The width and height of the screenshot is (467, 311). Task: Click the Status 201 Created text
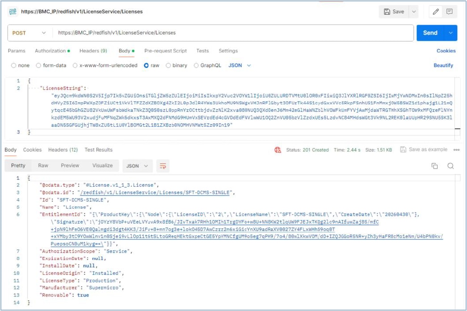(x=307, y=150)
